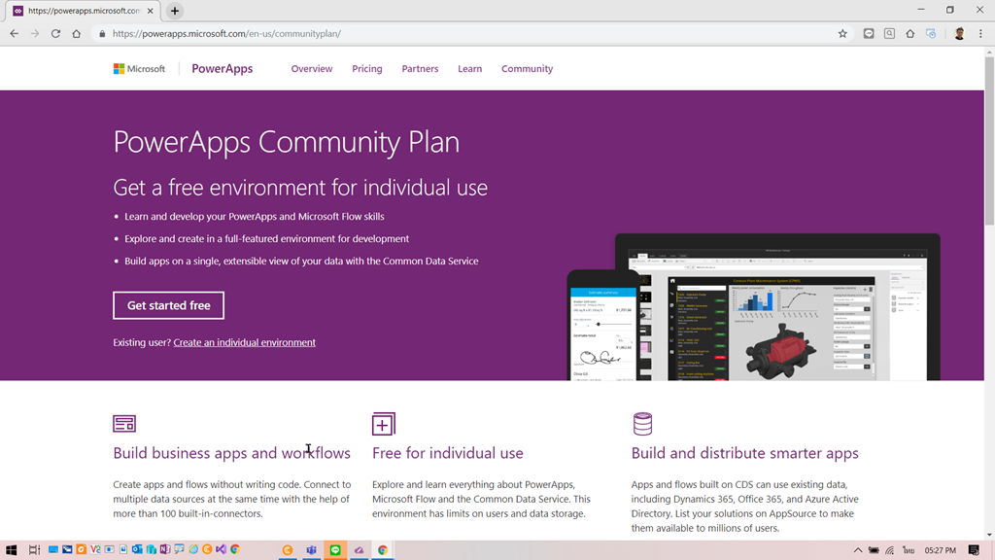Open the 05:27 PM clock
The image size is (995, 560).
point(940,550)
